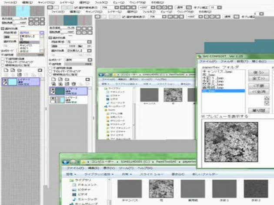
Task: Create new layer folder in left SAI panel
Action: coord(20,70)
